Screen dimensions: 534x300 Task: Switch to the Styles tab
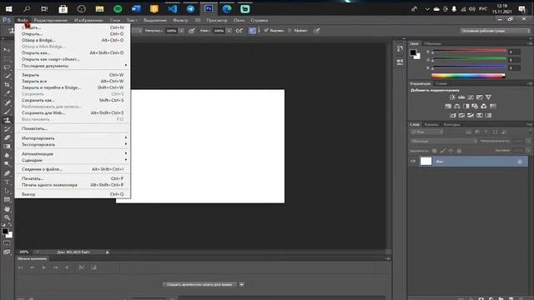click(441, 83)
